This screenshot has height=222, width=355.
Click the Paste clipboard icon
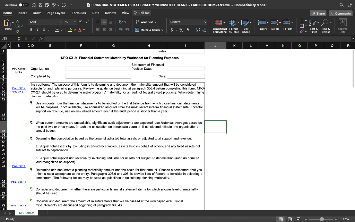pos(8,23)
